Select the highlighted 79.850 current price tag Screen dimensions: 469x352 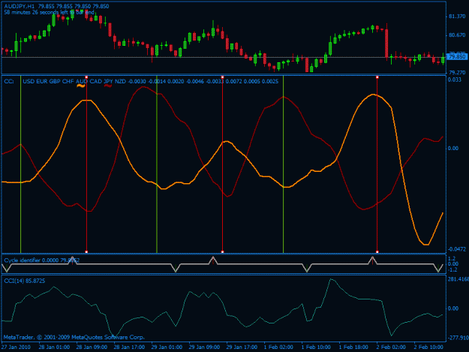tap(457, 57)
